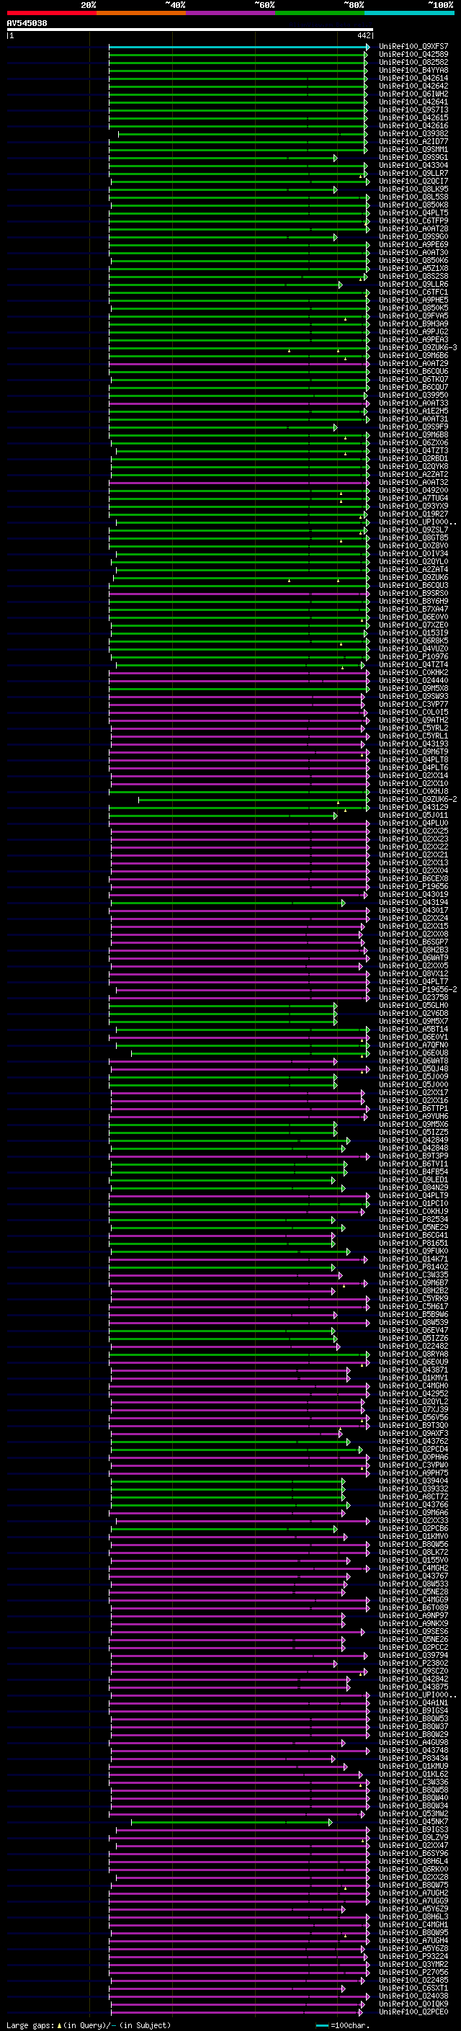
Task: Open hit UniRef100_Q53MW2
Action: (413, 1814)
